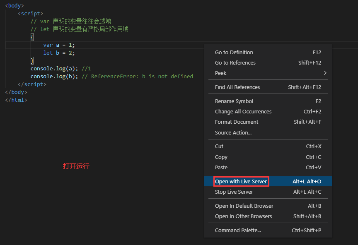The width and height of the screenshot is (358, 245).
Task: Select Find All References
Action: pyautogui.click(x=268, y=87)
